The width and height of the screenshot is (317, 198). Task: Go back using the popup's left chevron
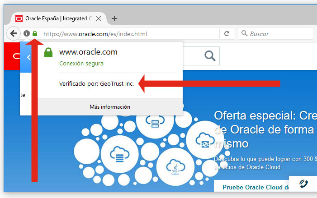[x=28, y=57]
